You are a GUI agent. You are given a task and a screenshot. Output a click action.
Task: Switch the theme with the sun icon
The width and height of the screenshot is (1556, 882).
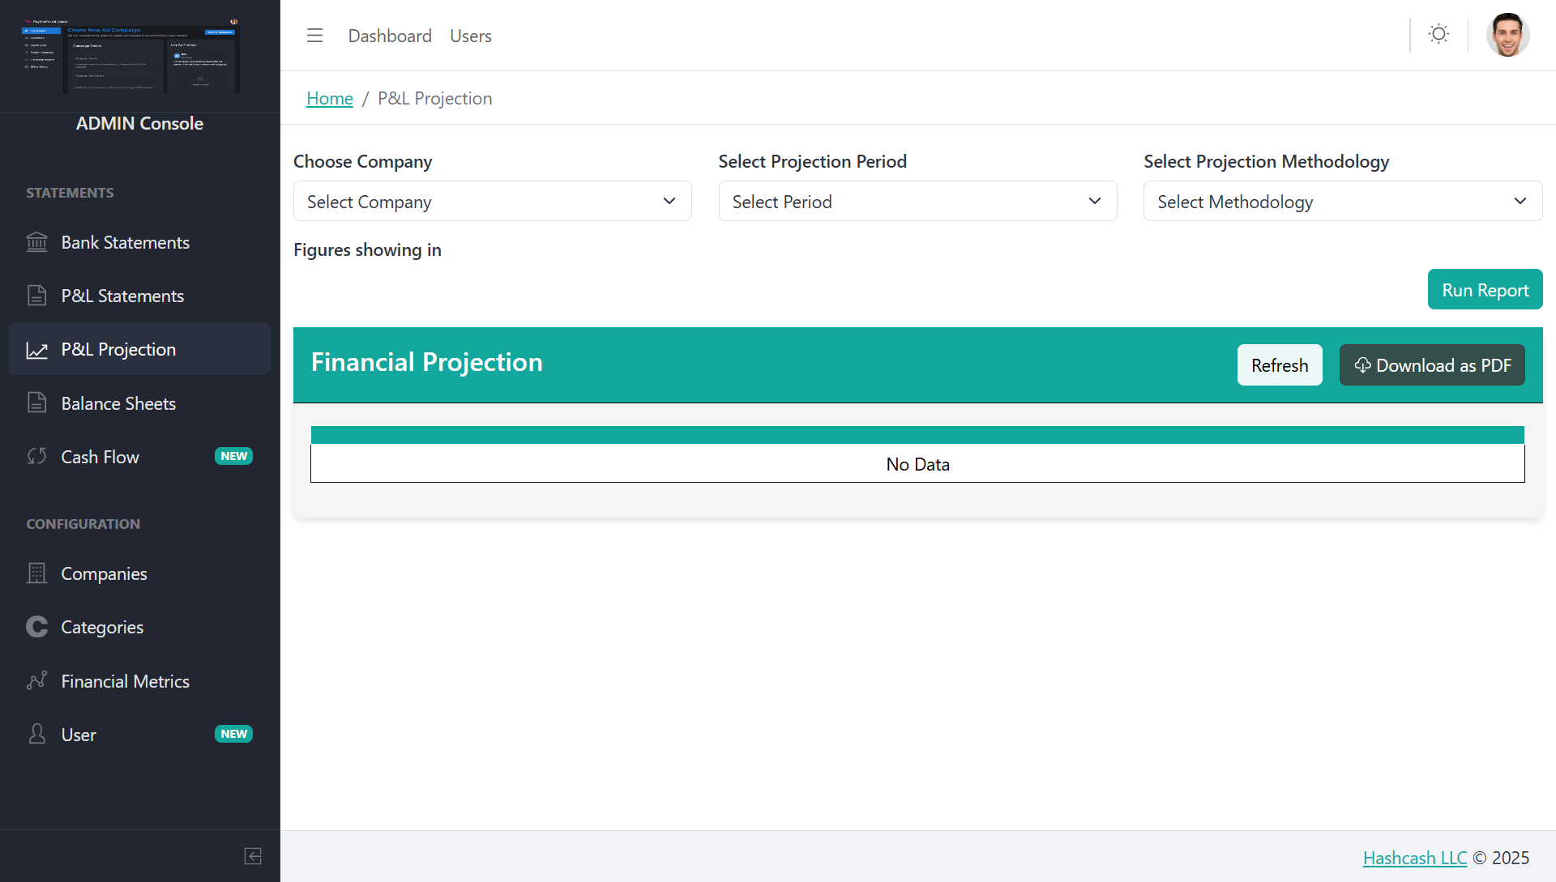pyautogui.click(x=1438, y=34)
